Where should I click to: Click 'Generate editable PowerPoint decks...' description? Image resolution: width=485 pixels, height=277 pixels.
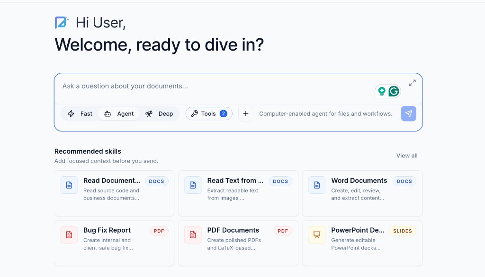[356, 244]
